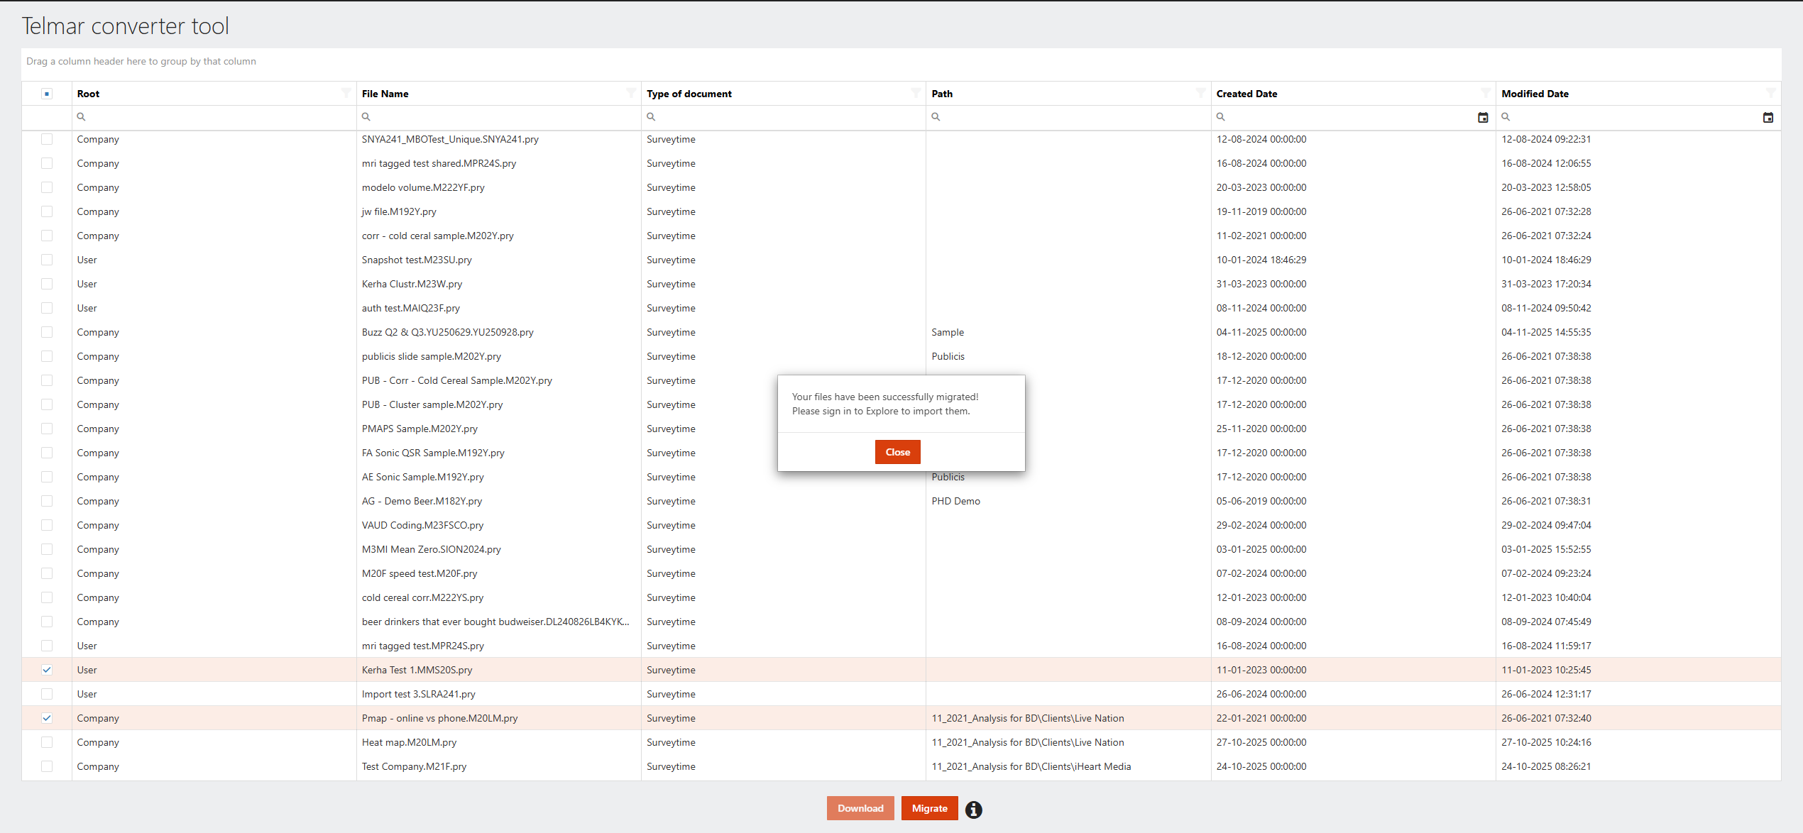Check the Heat map.M20LM.pry row
This screenshot has height=833, width=1803.
pos(47,742)
